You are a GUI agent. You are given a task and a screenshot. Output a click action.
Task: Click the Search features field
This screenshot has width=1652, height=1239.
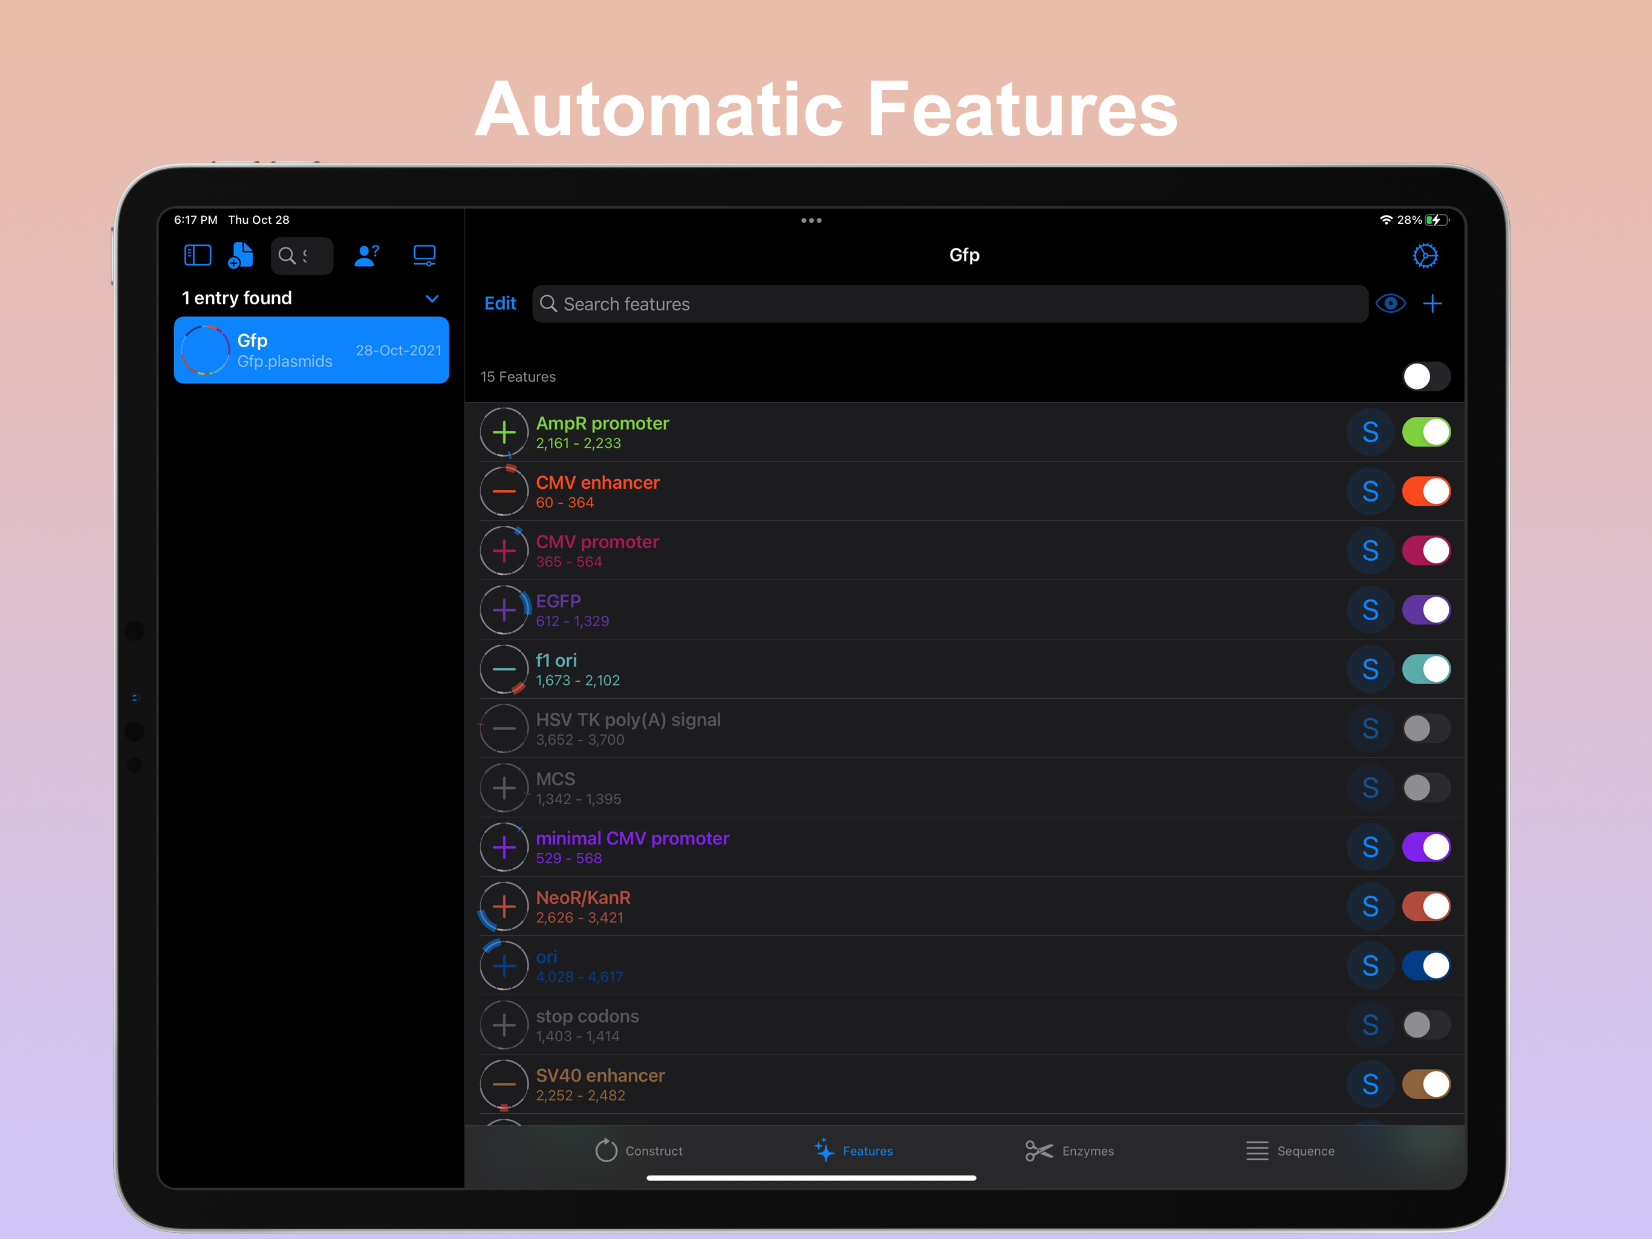click(949, 304)
